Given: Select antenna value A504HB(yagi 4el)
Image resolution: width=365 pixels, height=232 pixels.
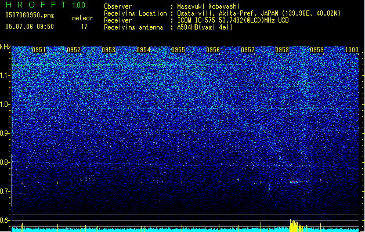Looking at the screenshot, I should (205, 27).
